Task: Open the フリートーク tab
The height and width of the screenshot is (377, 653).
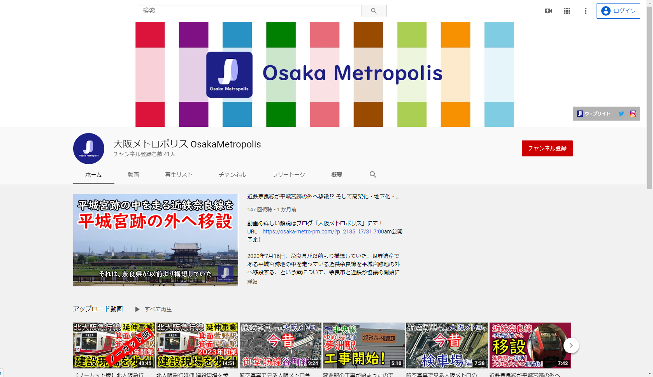Action: [288, 175]
